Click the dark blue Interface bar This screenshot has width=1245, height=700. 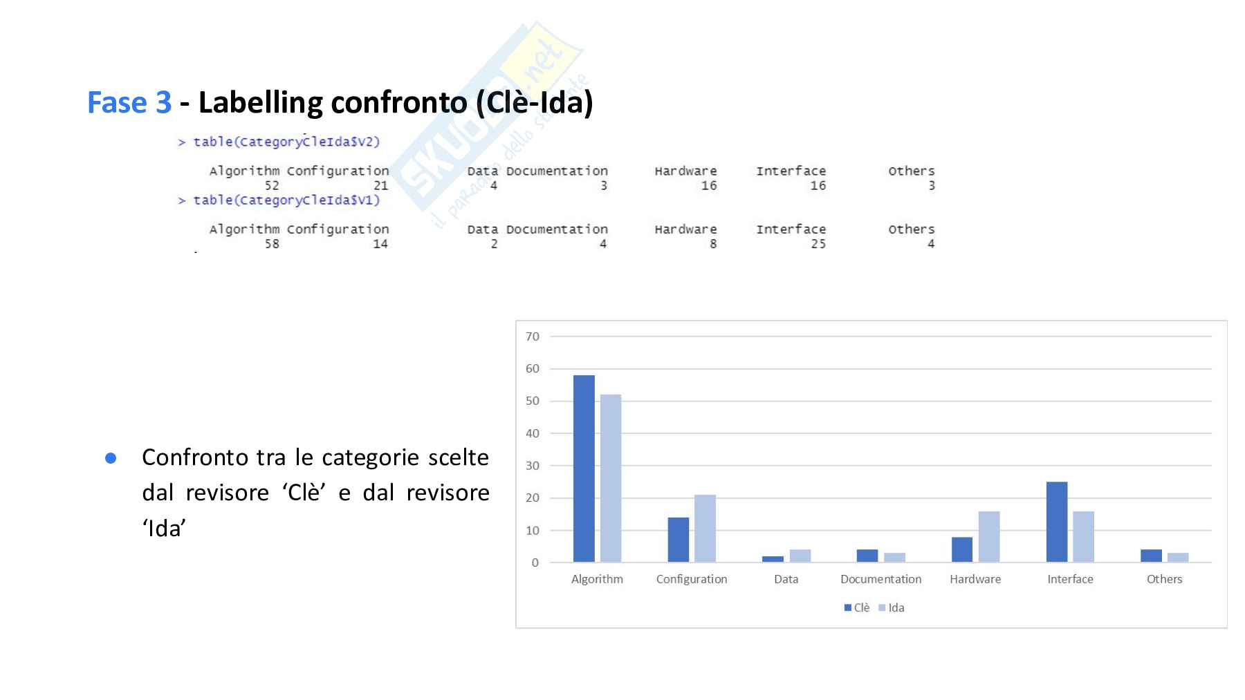(1056, 522)
